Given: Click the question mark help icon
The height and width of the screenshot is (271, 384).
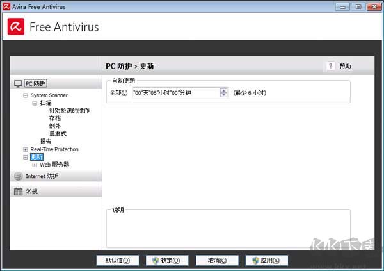Looking at the screenshot, I should [331, 66].
